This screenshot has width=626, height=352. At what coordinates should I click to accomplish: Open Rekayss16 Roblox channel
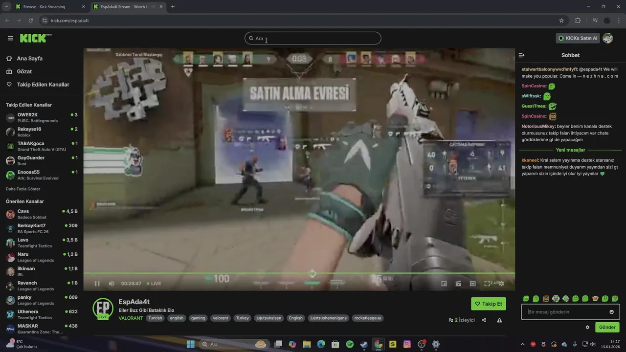point(42,132)
